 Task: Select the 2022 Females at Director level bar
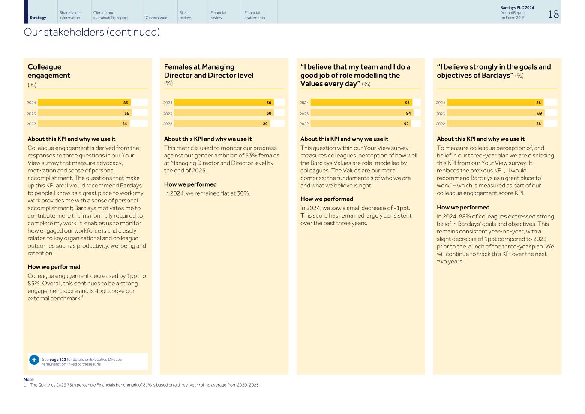222,124
